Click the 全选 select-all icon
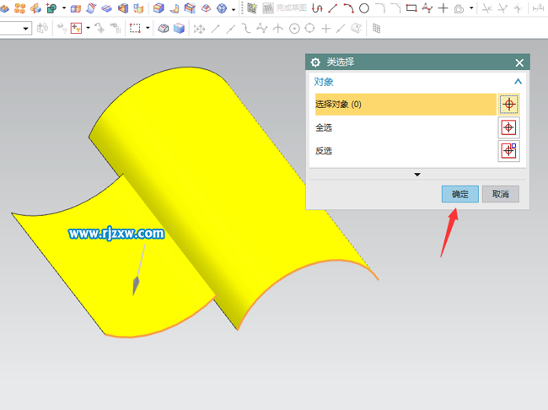The width and height of the screenshot is (548, 410). tap(508, 127)
